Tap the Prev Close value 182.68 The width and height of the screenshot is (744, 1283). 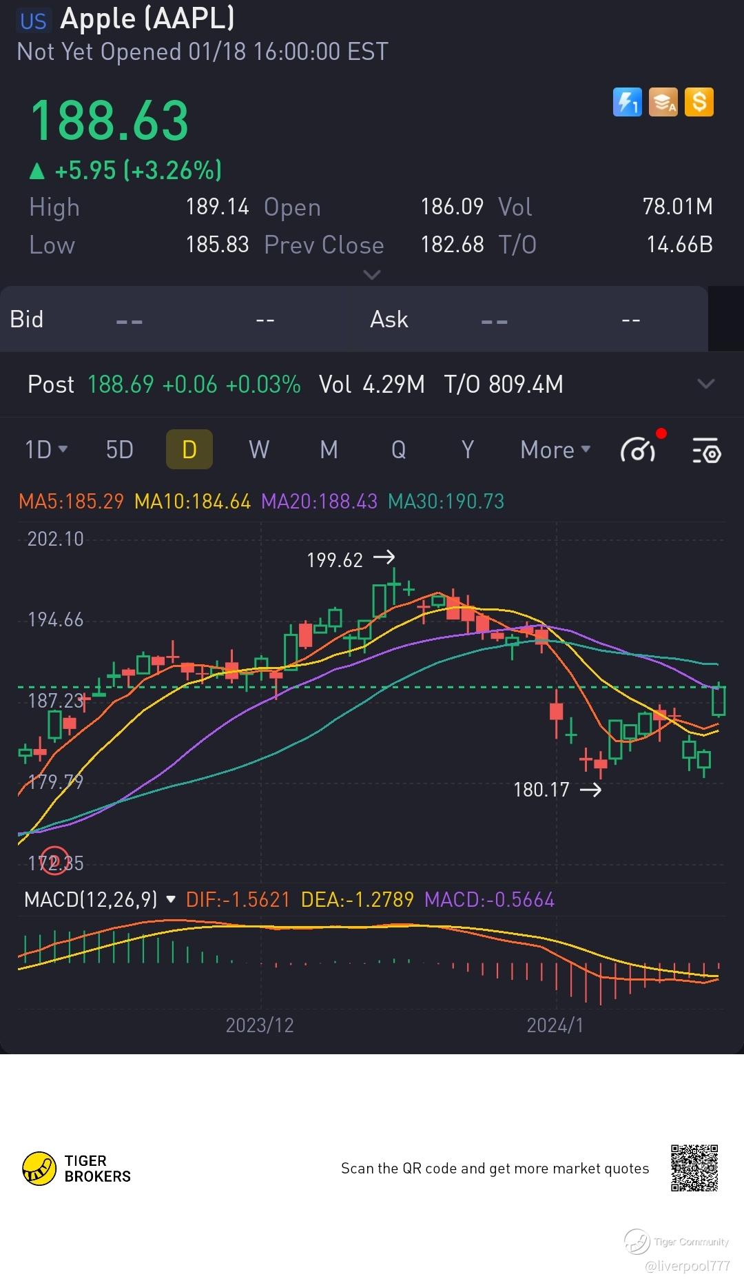[452, 245]
